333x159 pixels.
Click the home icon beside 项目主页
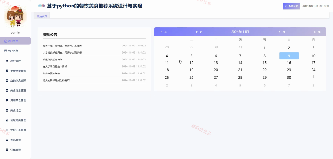pyautogui.click(x=6, y=41)
